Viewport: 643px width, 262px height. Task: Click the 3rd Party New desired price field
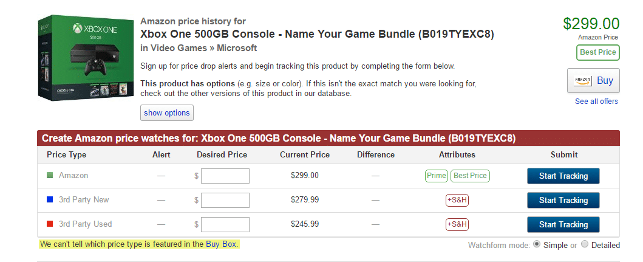pyautogui.click(x=225, y=201)
